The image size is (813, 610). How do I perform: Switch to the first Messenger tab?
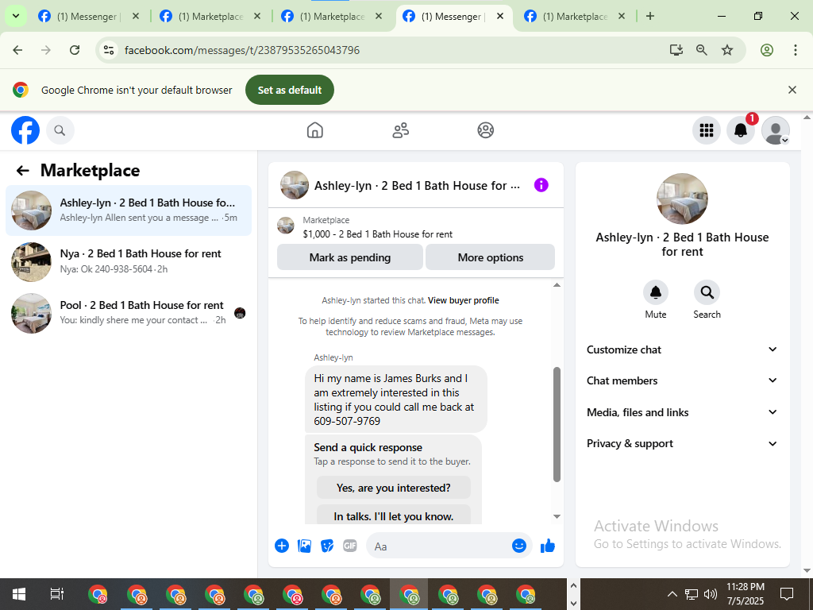(x=87, y=17)
